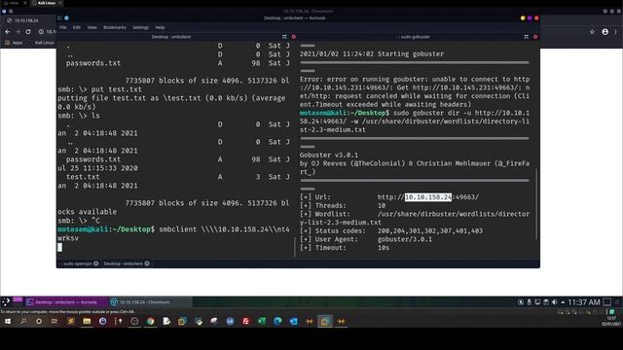Click the Windows taskbar date and time
This screenshot has width=623, height=350.
611,321
